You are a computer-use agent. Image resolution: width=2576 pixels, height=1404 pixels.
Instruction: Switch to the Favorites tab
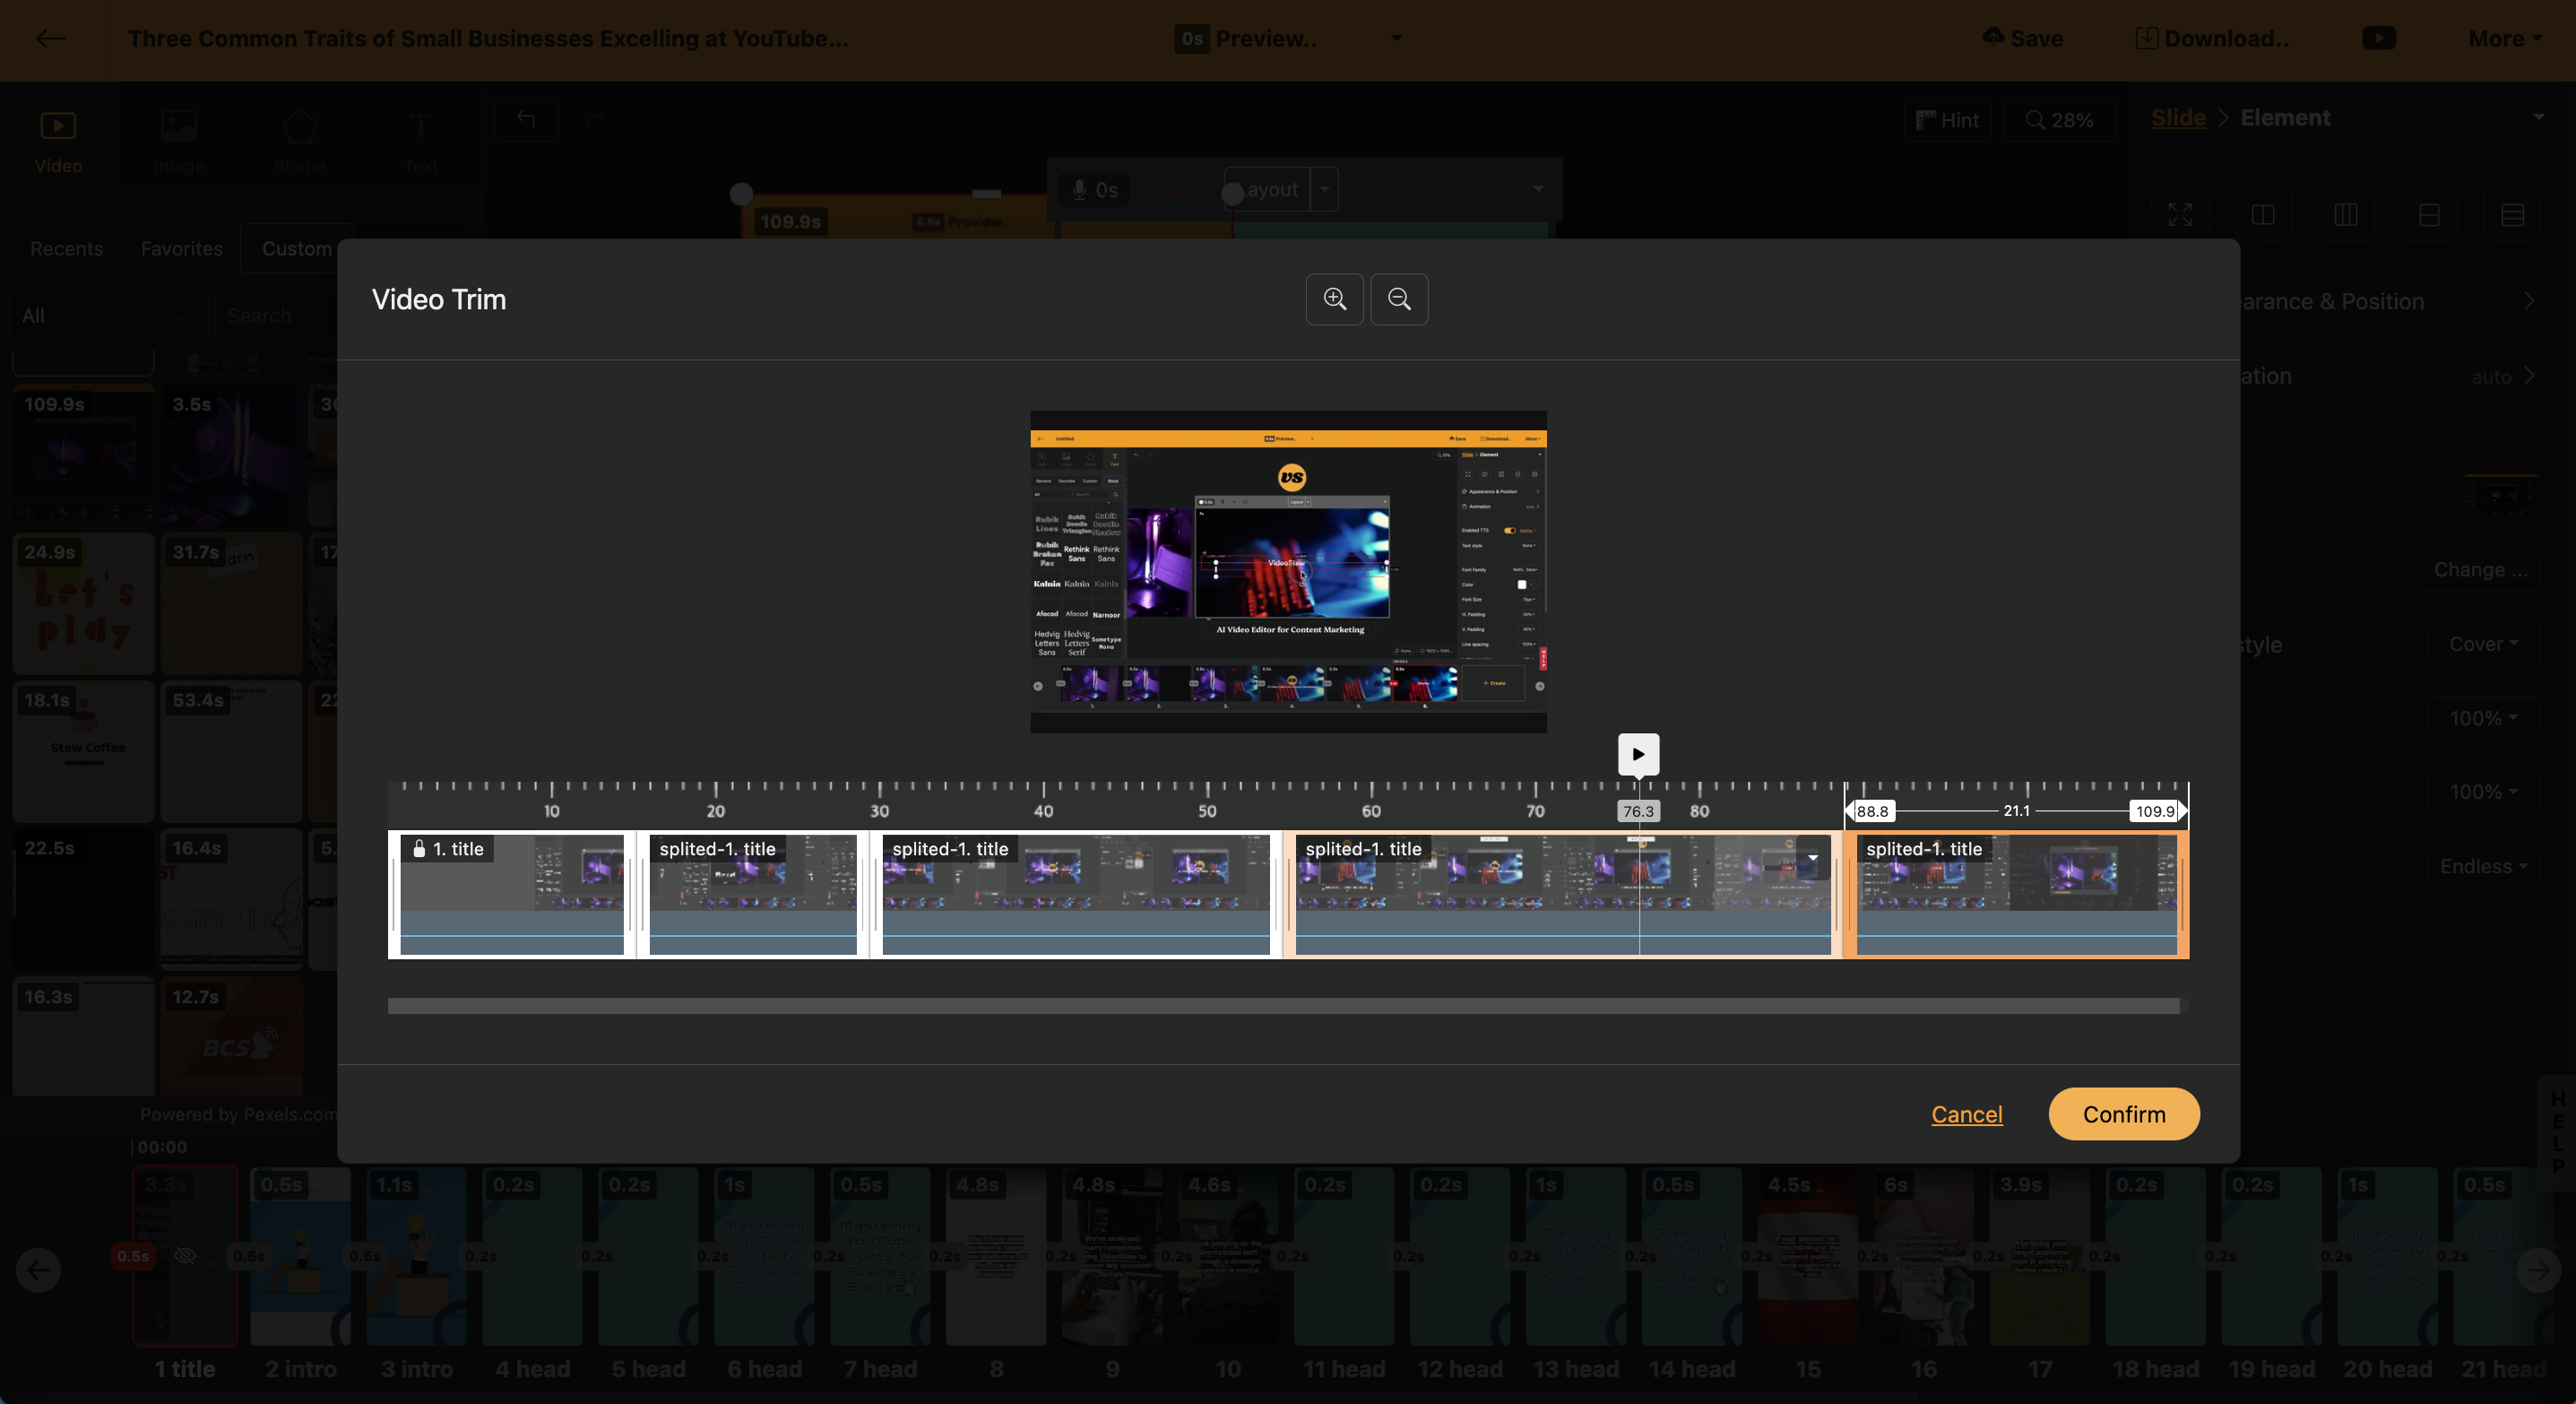point(181,248)
